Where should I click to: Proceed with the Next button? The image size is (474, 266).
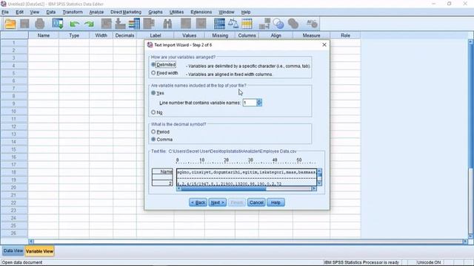[x=217, y=202]
